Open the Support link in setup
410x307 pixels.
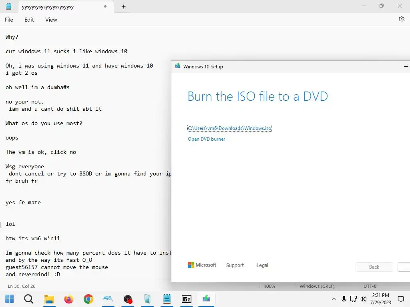[x=235, y=265]
